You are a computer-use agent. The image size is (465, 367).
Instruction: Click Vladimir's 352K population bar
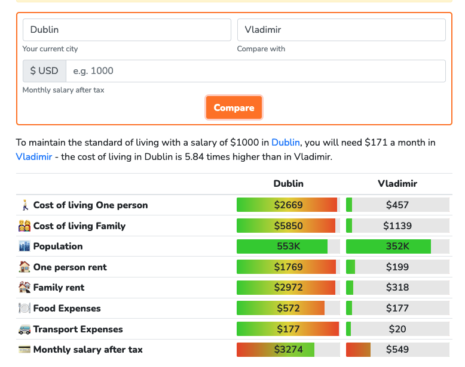397,246
